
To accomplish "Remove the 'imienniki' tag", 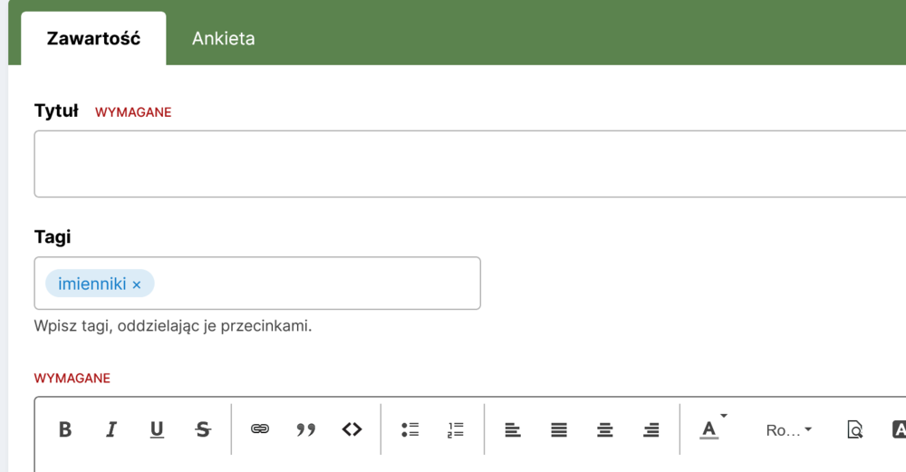I will tap(137, 284).
